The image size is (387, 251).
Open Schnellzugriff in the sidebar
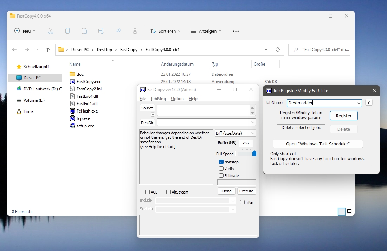[x=36, y=67]
